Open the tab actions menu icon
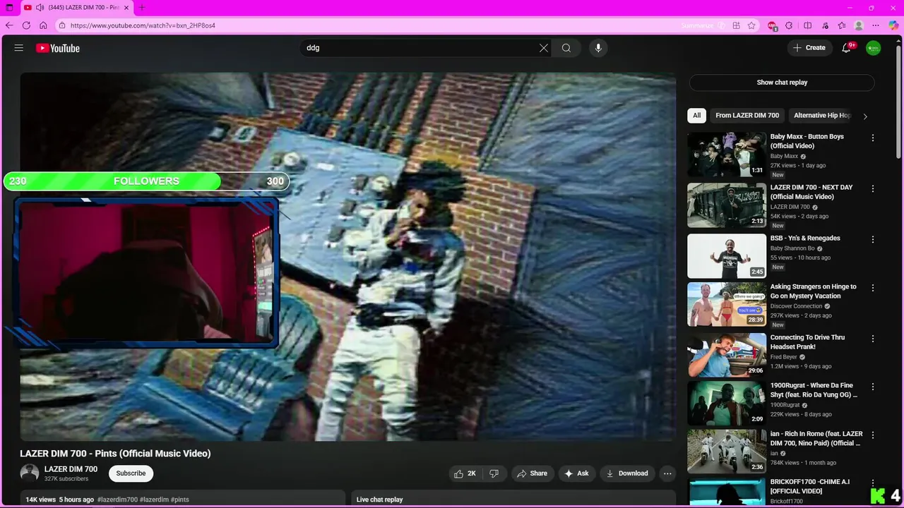This screenshot has height=508, width=904. [x=9, y=8]
